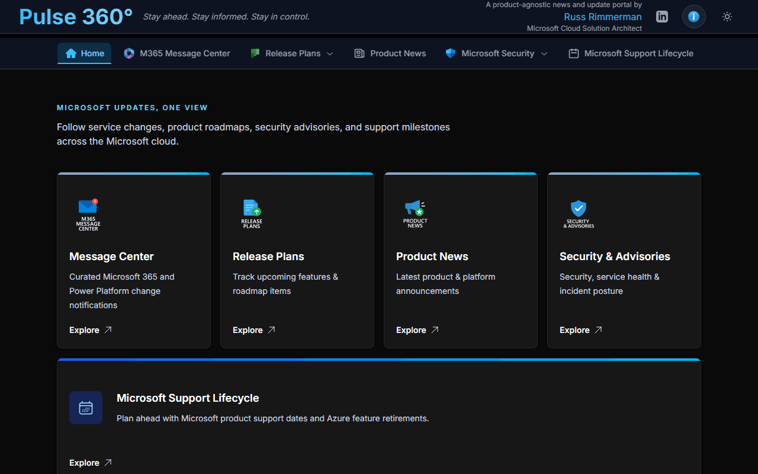This screenshot has width=758, height=474.
Task: Click the Message Center card heading
Action: tap(111, 257)
